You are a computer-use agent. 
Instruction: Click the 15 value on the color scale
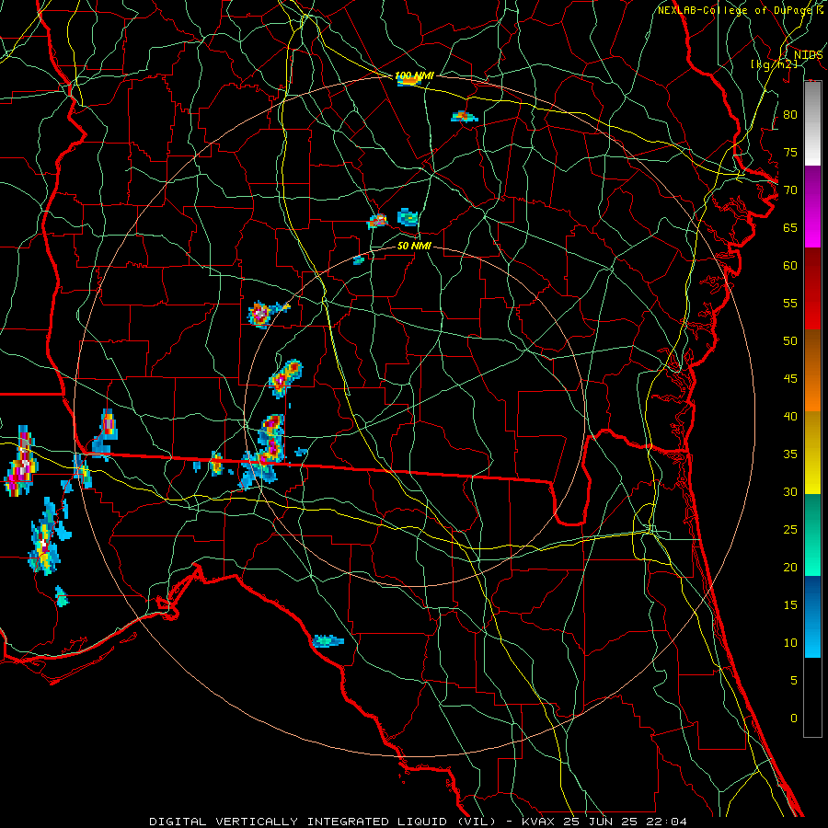pyautogui.click(x=790, y=605)
